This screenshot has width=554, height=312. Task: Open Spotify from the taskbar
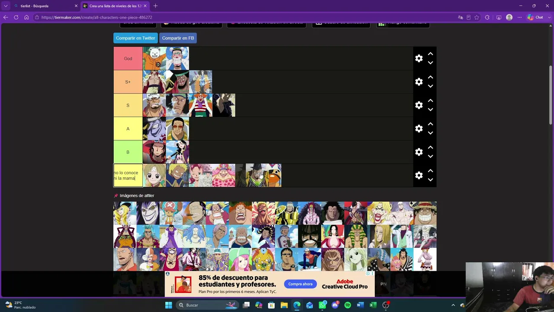[x=348, y=305]
